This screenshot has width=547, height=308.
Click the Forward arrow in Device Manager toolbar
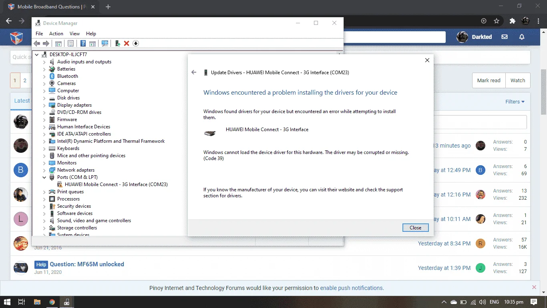coord(46,43)
